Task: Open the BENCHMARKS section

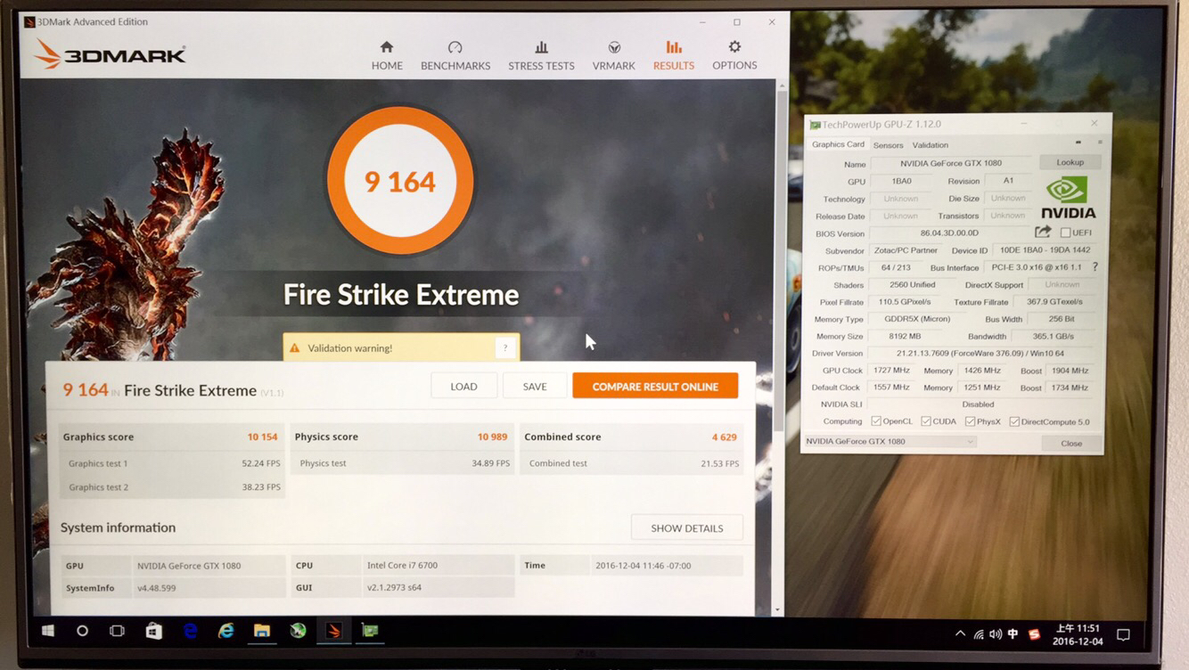Action: [455, 55]
